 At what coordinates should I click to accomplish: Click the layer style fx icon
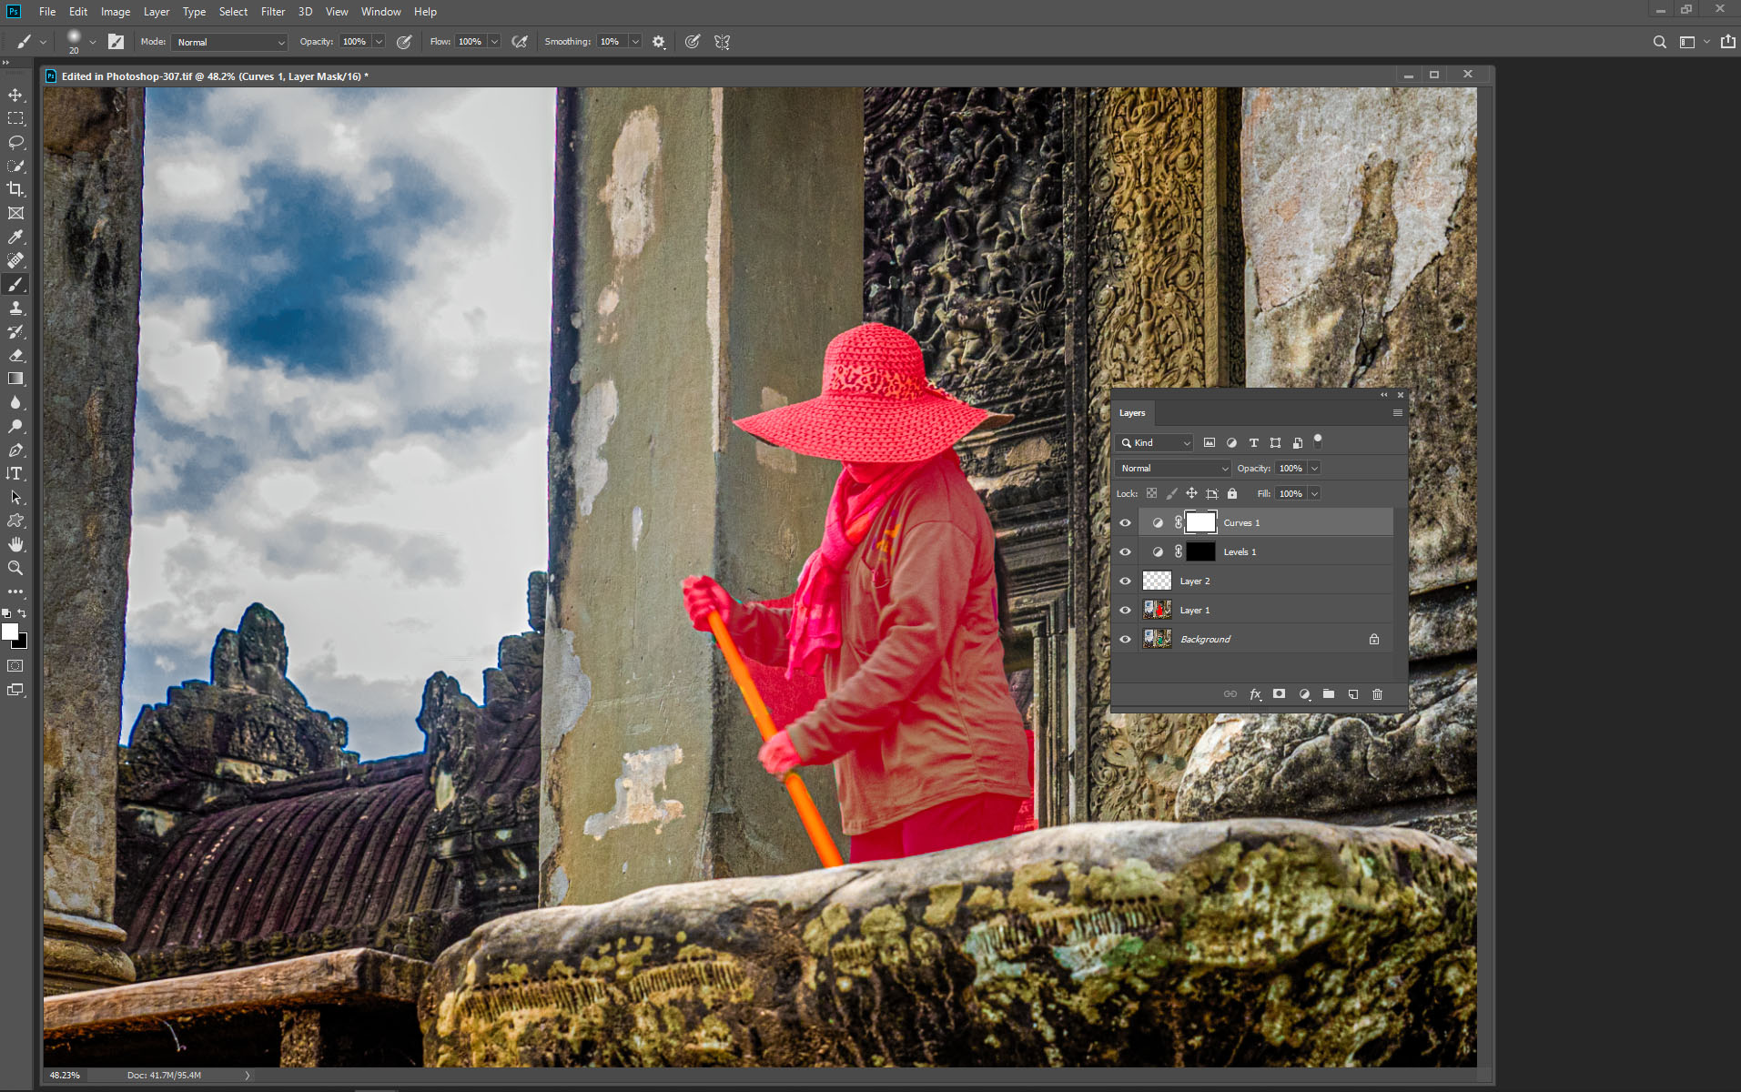[1255, 694]
